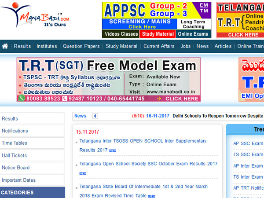
Task: Open Time Tables sidebar link
Action: 15,143
